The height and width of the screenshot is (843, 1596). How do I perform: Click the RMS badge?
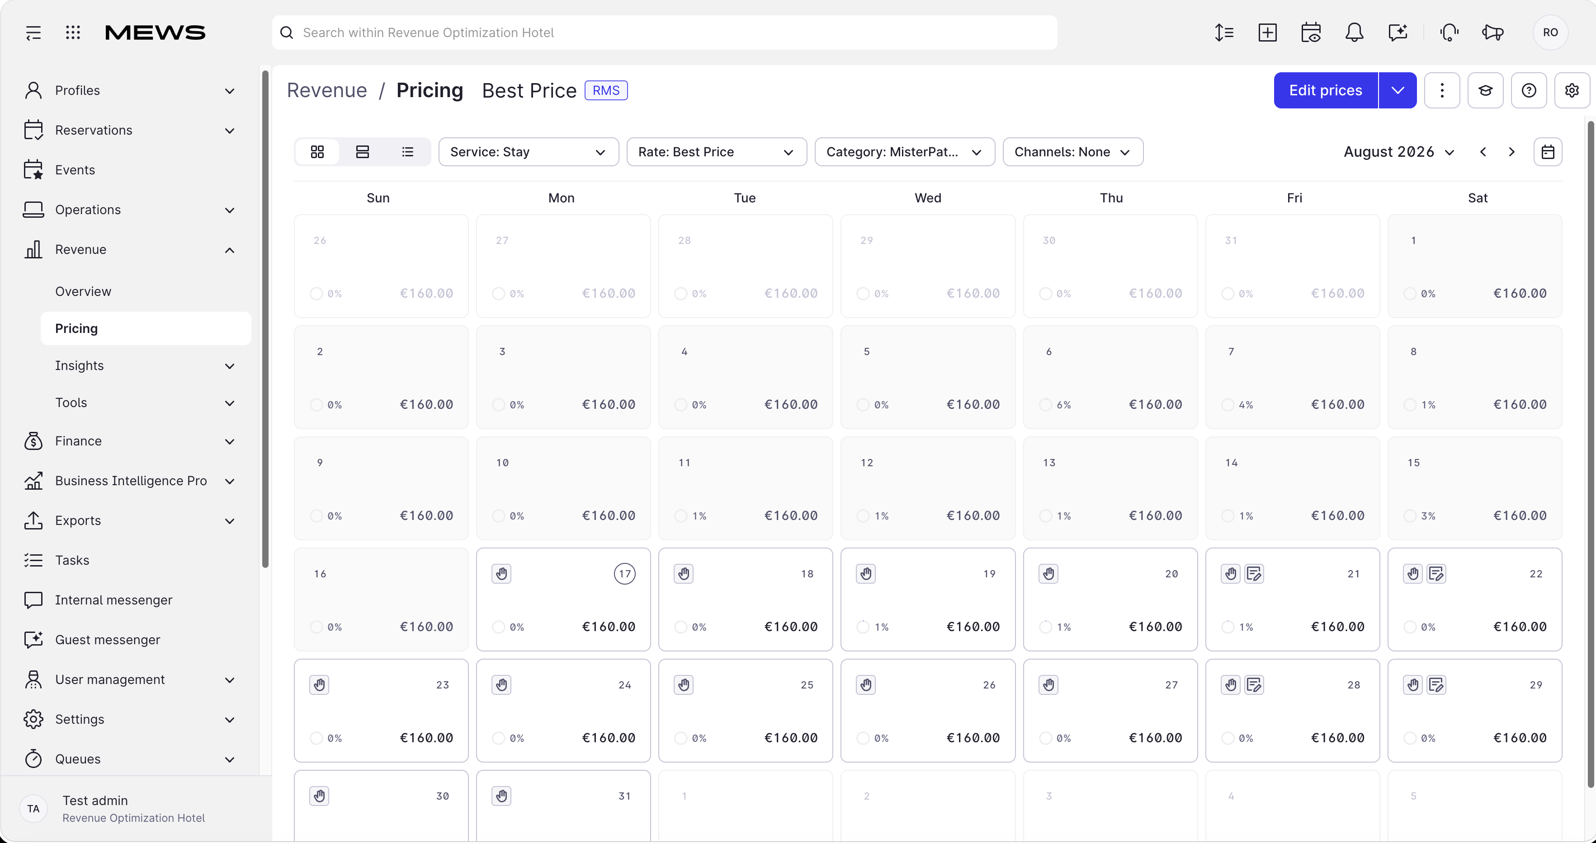coord(606,90)
